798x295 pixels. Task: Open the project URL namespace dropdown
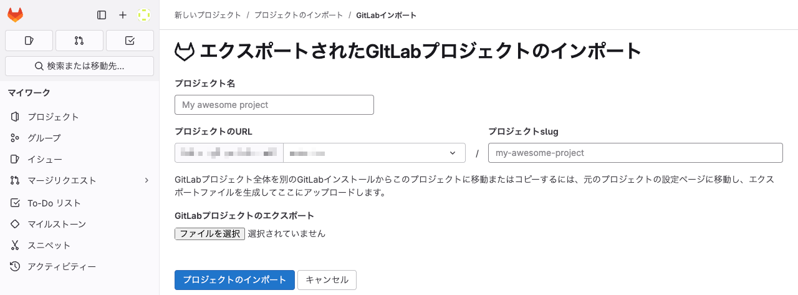click(x=374, y=153)
